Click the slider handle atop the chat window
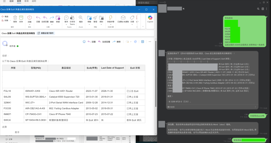Viewport: 271px width, 143px height. pos(165,2)
